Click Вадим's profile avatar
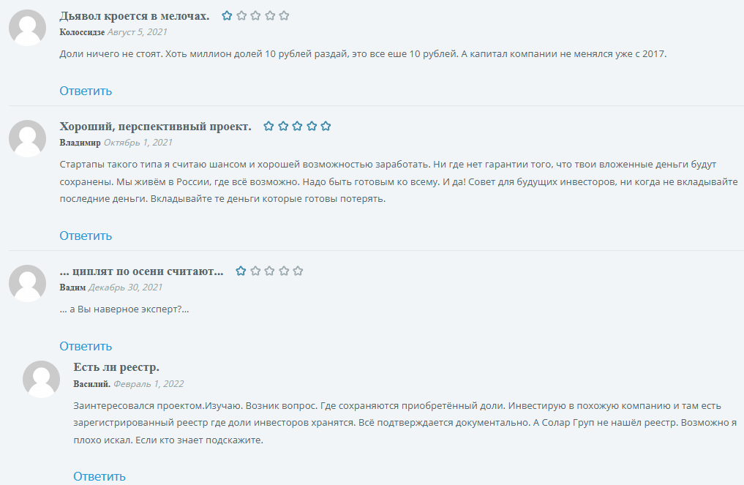The image size is (744, 485). click(x=27, y=283)
